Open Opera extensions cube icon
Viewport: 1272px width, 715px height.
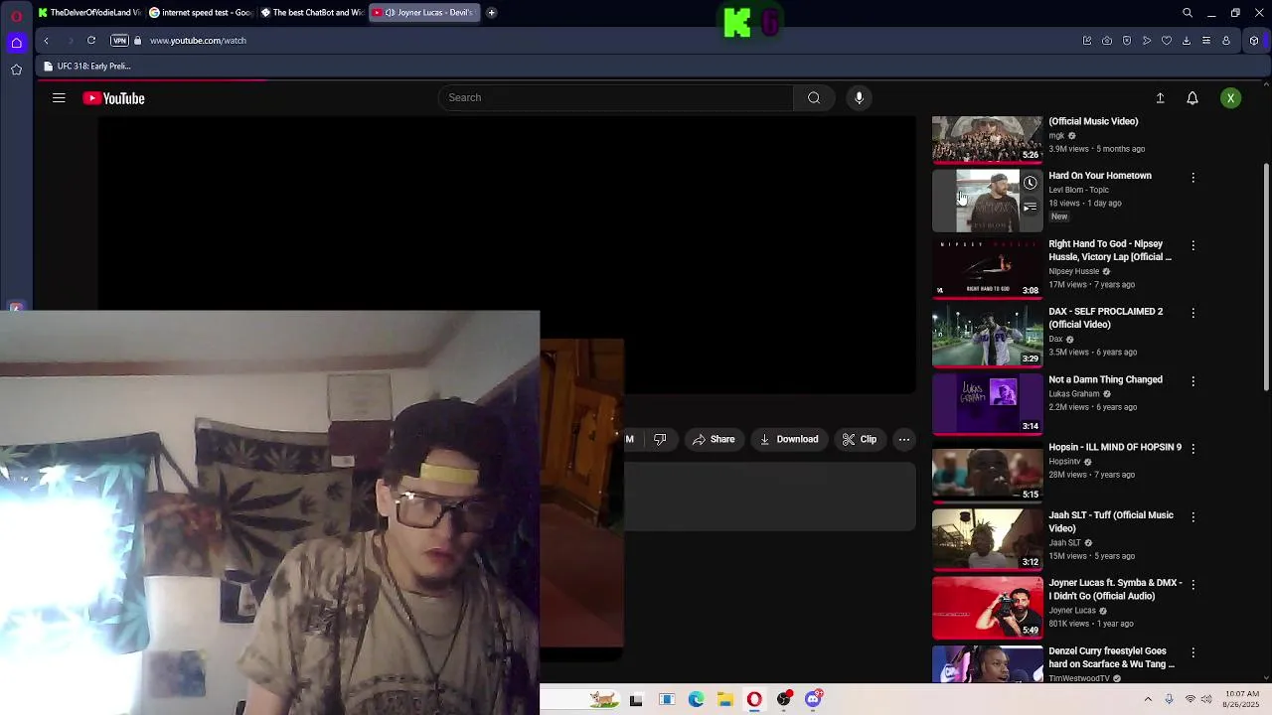(1254, 41)
